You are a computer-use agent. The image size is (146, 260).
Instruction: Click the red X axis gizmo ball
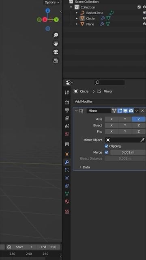45,20
